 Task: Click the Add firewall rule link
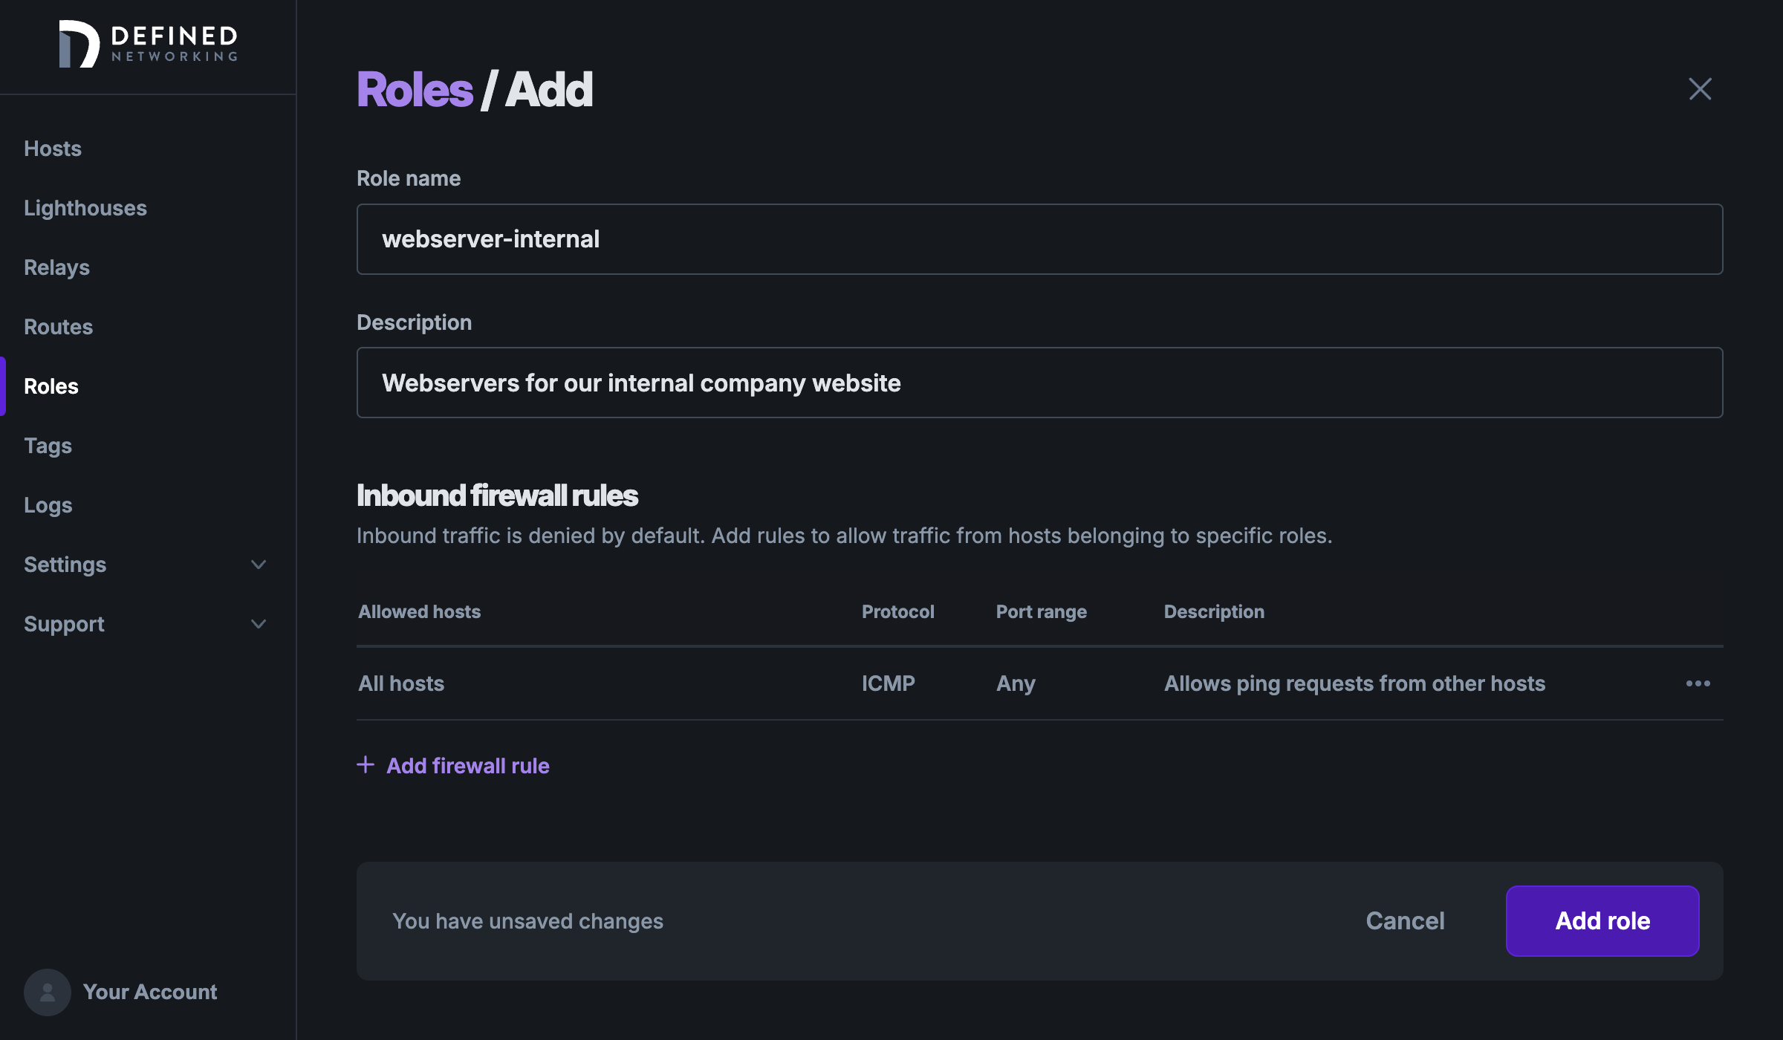click(x=468, y=765)
